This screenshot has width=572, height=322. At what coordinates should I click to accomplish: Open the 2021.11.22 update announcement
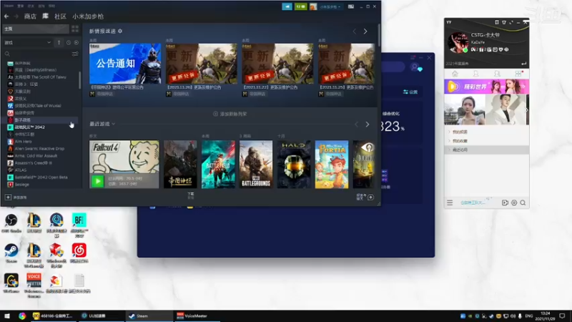[x=277, y=64]
